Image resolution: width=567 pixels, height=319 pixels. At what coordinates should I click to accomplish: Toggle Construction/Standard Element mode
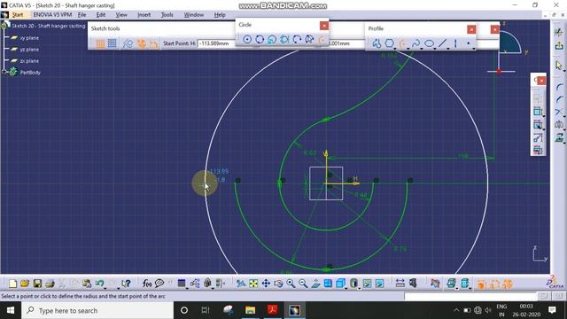tap(128, 43)
